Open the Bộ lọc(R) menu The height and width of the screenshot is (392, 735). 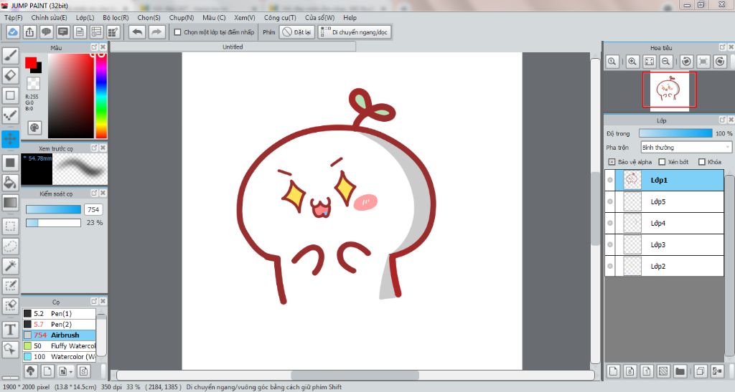point(116,17)
